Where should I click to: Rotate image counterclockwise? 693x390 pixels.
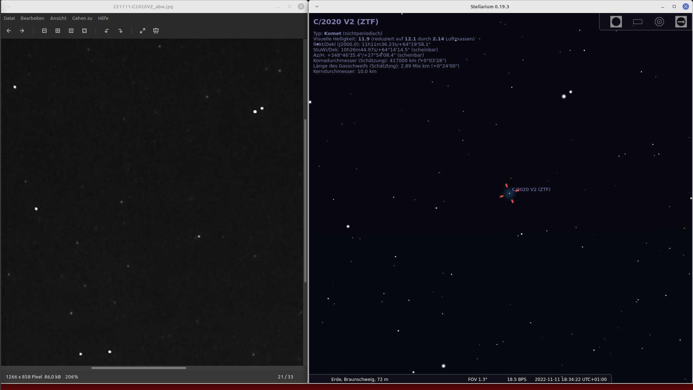(107, 31)
